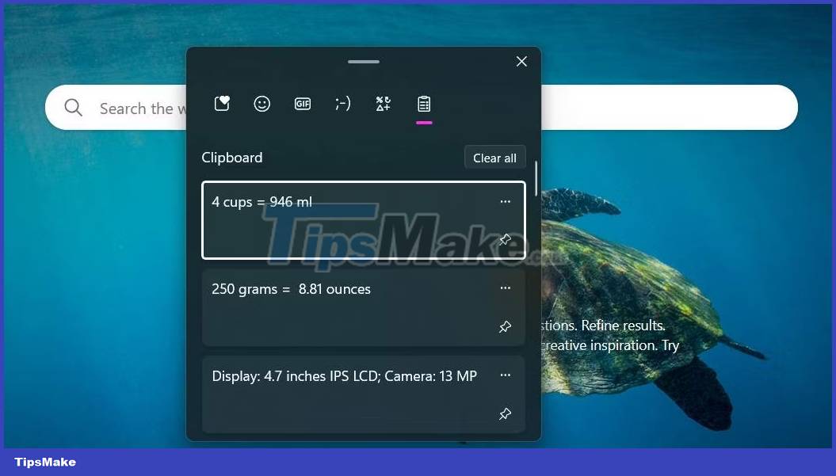Open the GIF section

[x=303, y=104]
